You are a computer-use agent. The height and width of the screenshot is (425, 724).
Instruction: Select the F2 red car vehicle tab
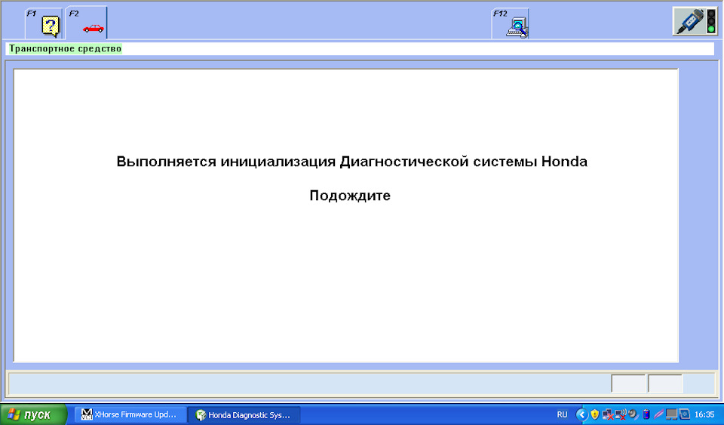pos(87,23)
